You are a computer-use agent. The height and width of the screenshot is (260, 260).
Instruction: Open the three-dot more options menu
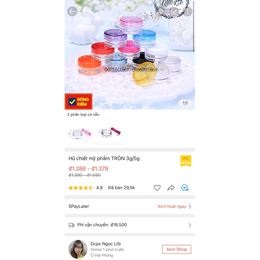coord(188,11)
